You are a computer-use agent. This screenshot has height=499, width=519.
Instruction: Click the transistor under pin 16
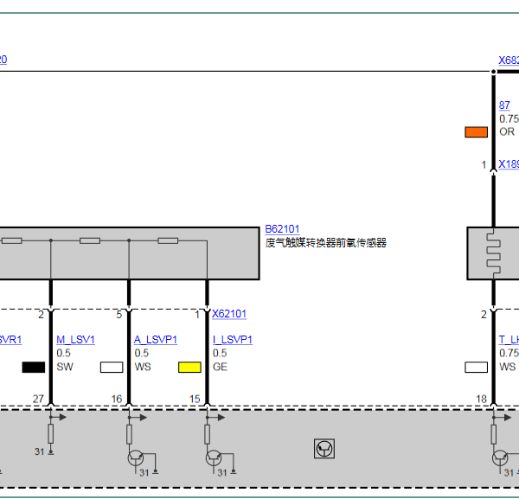(x=136, y=458)
